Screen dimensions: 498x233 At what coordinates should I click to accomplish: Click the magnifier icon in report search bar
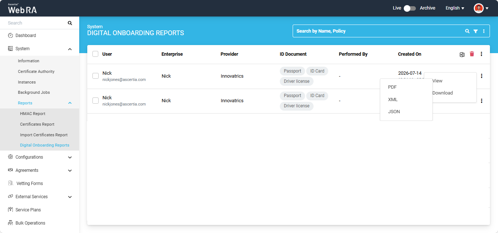click(467, 31)
